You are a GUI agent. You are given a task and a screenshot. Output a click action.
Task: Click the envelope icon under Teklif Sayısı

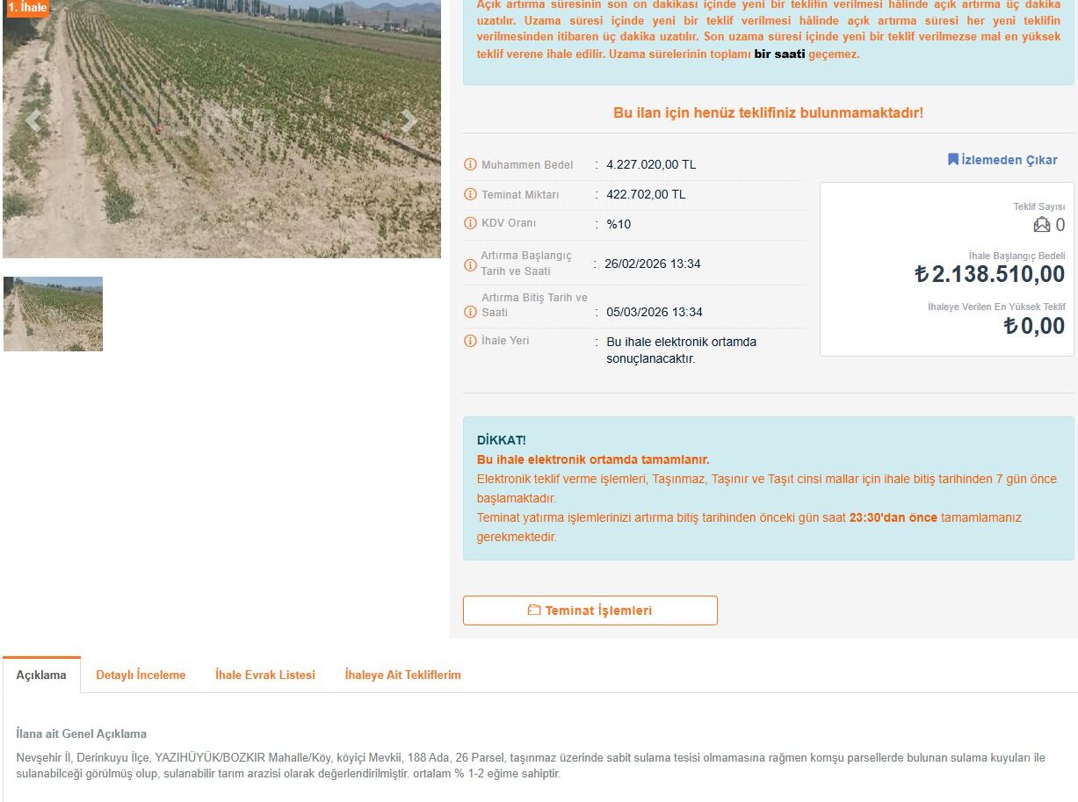click(x=1042, y=225)
